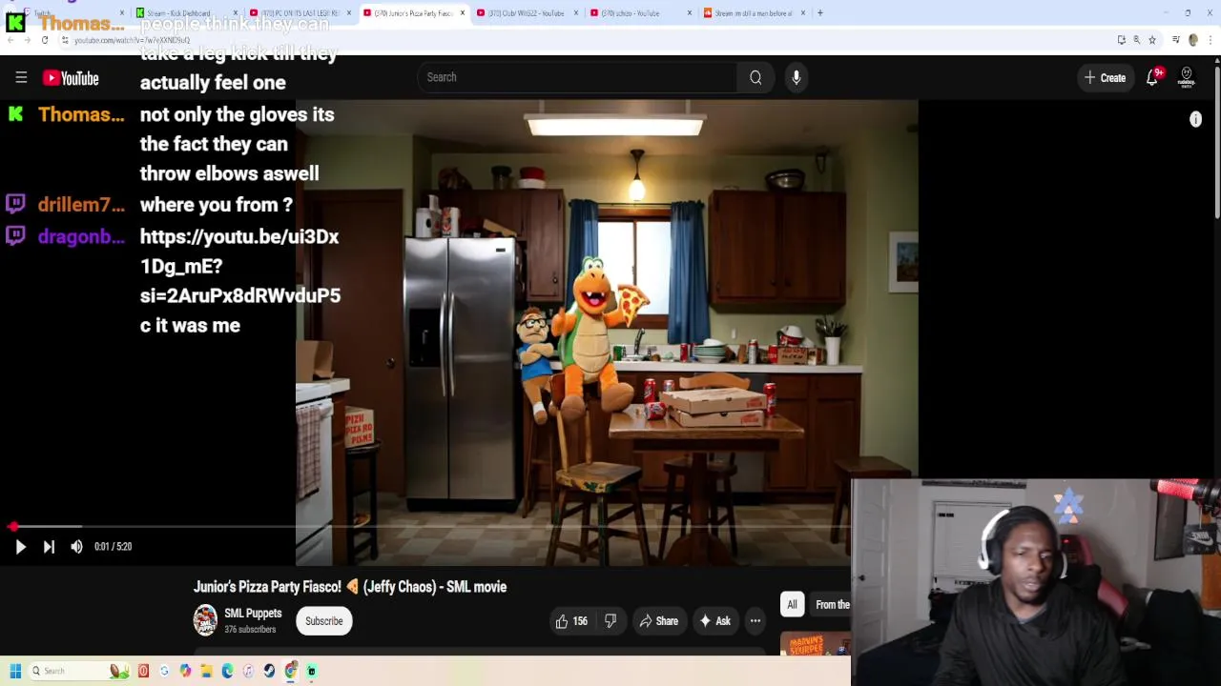Image resolution: width=1221 pixels, height=686 pixels.
Task: Mute the video volume speaker icon
Action: click(x=76, y=547)
